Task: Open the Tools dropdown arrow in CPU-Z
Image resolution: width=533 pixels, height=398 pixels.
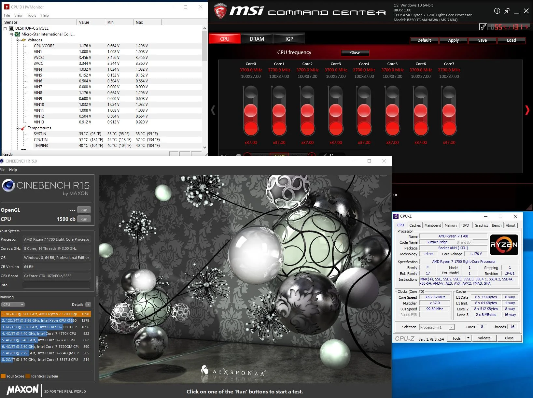Action: [x=468, y=338]
